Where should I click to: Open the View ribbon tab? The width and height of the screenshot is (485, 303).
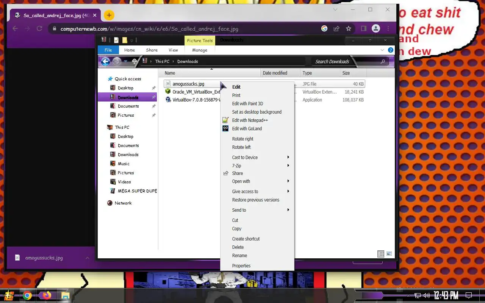(173, 50)
